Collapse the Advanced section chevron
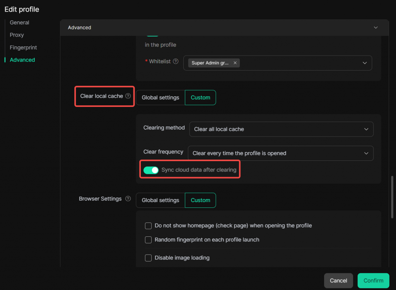 pyautogui.click(x=375, y=28)
